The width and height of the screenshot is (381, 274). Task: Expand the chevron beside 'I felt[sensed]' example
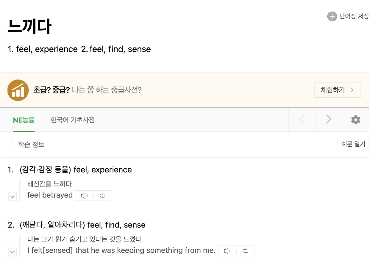pyautogui.click(x=12, y=252)
